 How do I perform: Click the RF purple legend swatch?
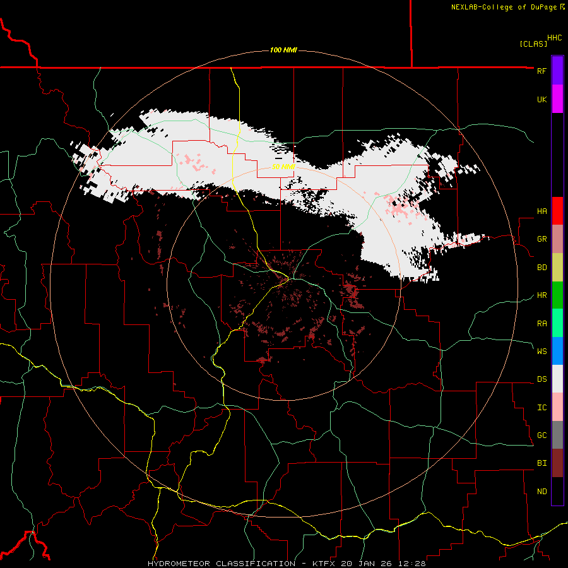557,71
